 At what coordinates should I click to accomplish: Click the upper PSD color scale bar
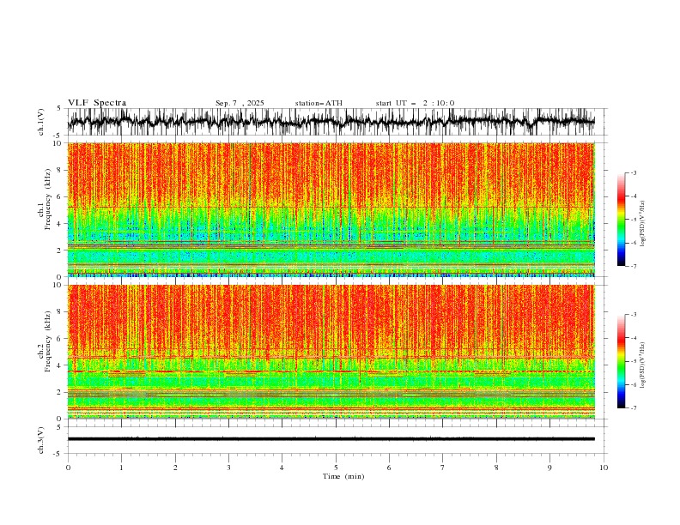click(622, 220)
